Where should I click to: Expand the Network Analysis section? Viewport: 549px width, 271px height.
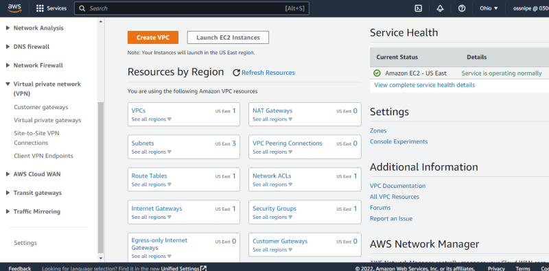click(x=8, y=28)
